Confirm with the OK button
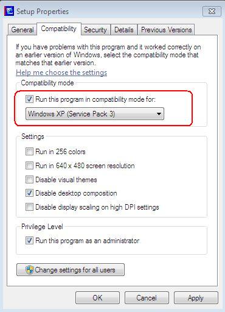The image size is (225, 312). [x=97, y=298]
